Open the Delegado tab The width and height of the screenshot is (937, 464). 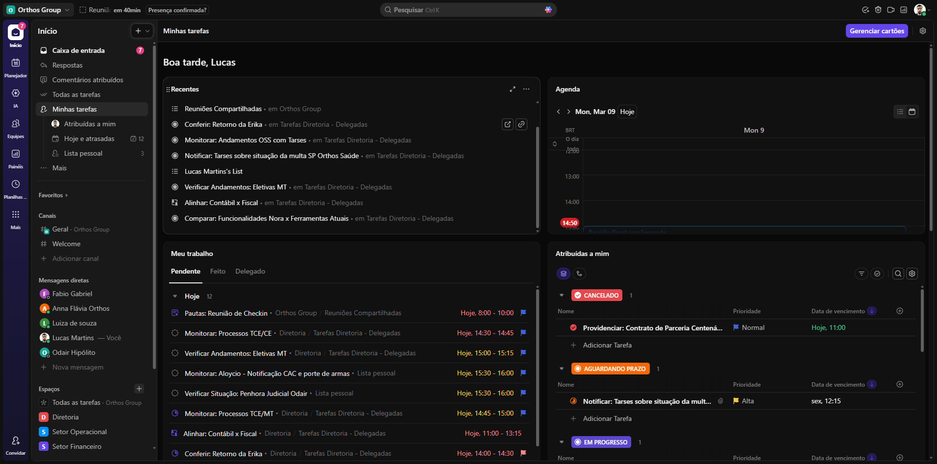point(250,271)
